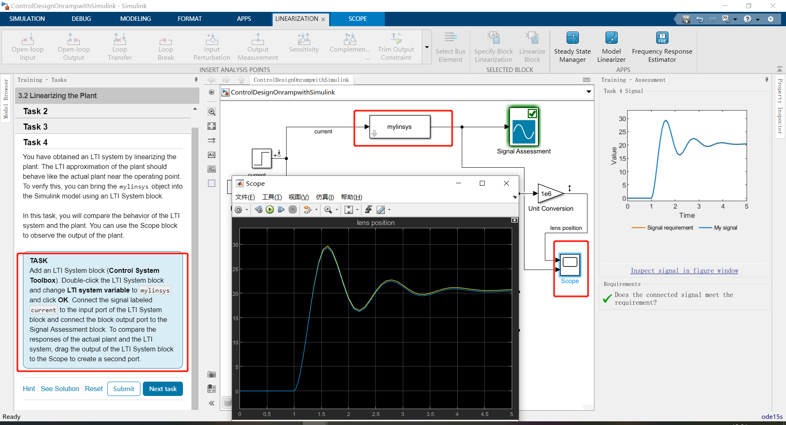786x425 pixels.
Task: Expand the linearization tools gallery overflow
Action: (427, 47)
